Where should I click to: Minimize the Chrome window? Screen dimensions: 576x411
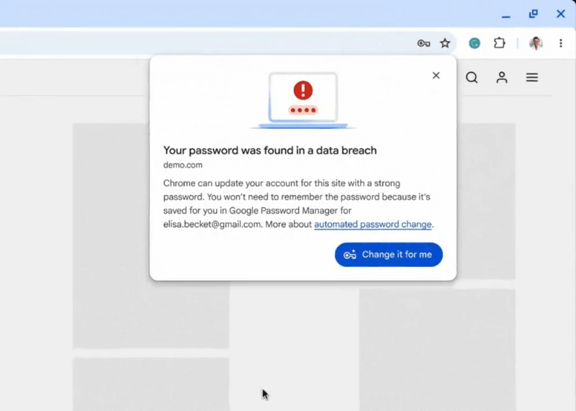(506, 15)
